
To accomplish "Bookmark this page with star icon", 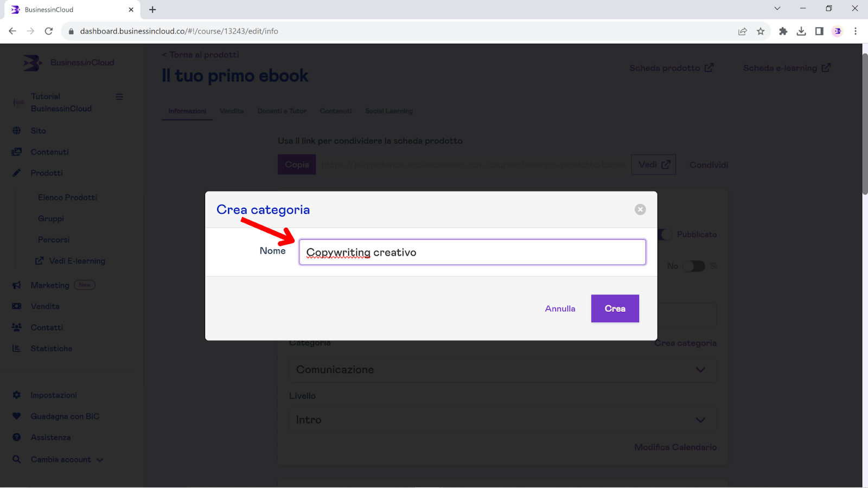I will 761,31.
